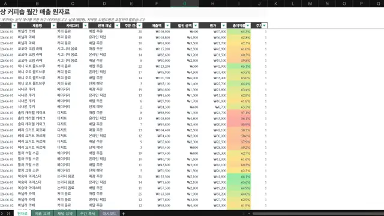Screen dimensions: 384x216
Task: Select column E header
Action: (x=131, y=4)
